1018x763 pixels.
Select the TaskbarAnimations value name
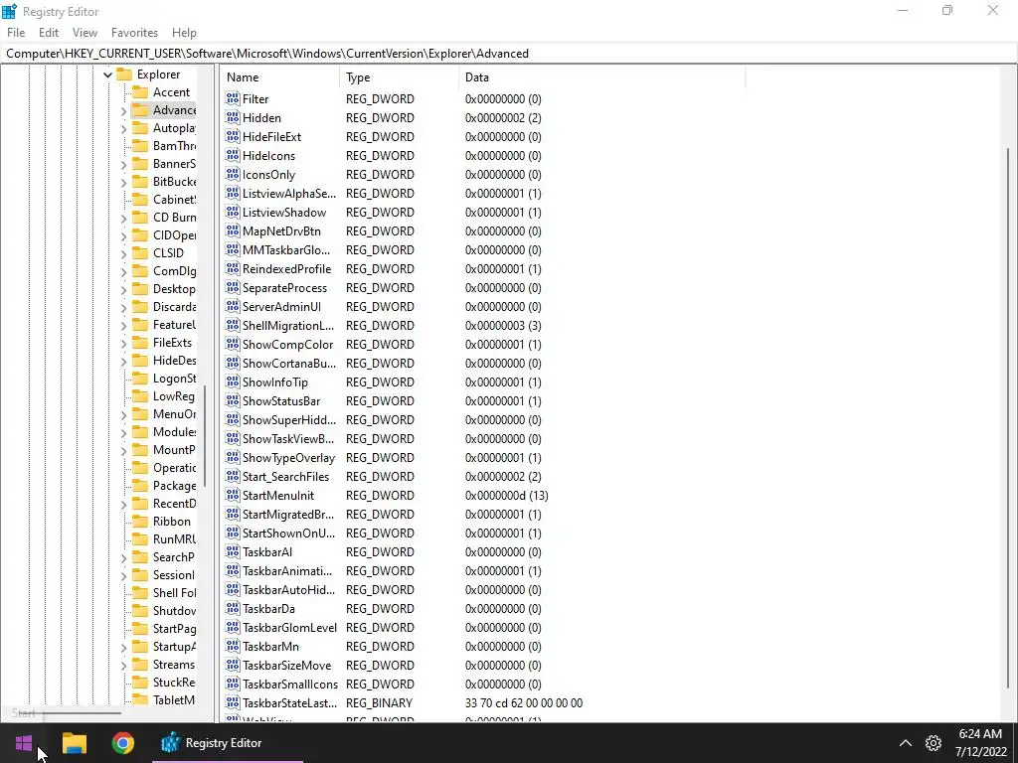tap(287, 571)
